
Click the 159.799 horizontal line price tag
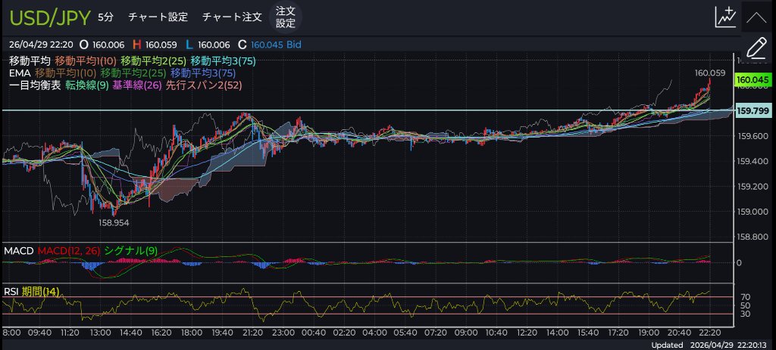753,111
